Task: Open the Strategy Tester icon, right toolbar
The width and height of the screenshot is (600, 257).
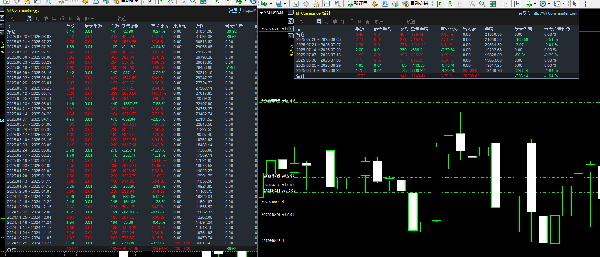Action: tap(337, 4)
